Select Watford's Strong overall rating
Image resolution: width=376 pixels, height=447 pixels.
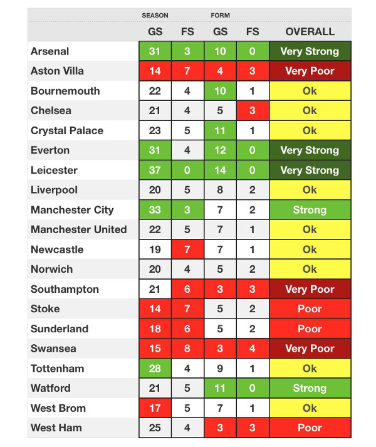[310, 388]
